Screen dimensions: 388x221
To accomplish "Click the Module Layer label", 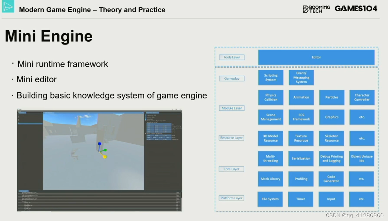I will tap(232, 108).
